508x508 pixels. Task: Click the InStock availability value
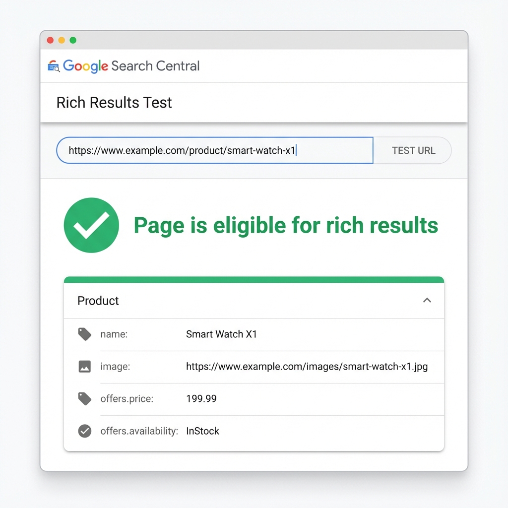click(x=202, y=431)
